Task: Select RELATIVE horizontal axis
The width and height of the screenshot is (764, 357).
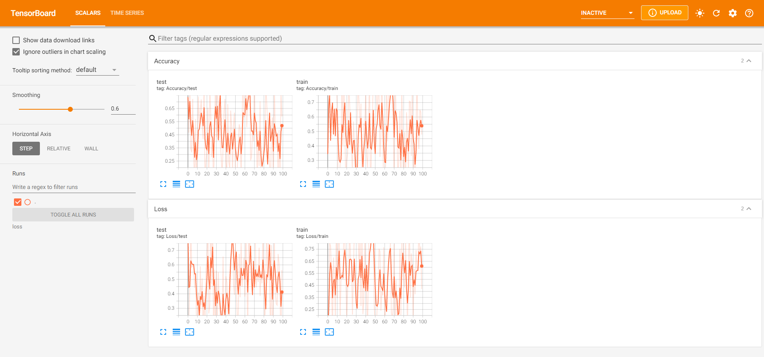Action: tap(59, 149)
